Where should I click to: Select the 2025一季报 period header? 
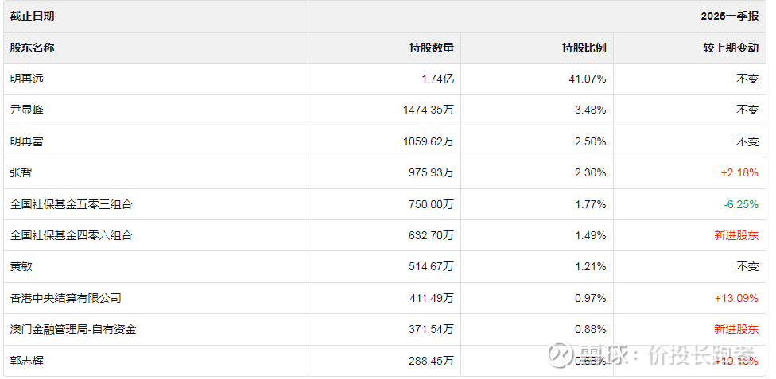(730, 16)
